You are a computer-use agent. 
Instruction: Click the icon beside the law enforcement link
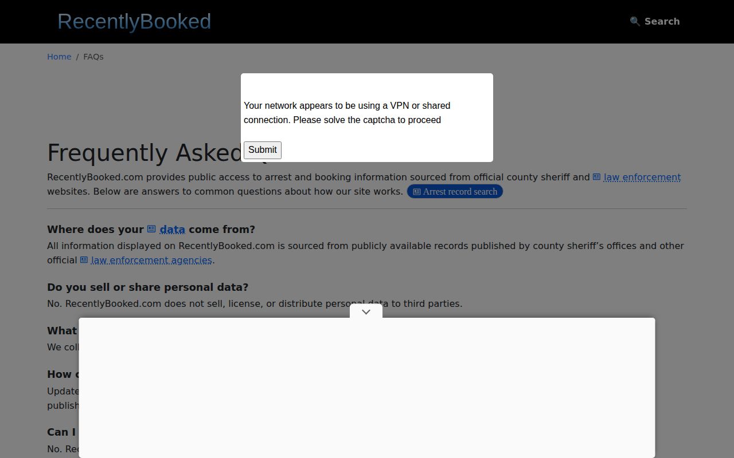(596, 177)
